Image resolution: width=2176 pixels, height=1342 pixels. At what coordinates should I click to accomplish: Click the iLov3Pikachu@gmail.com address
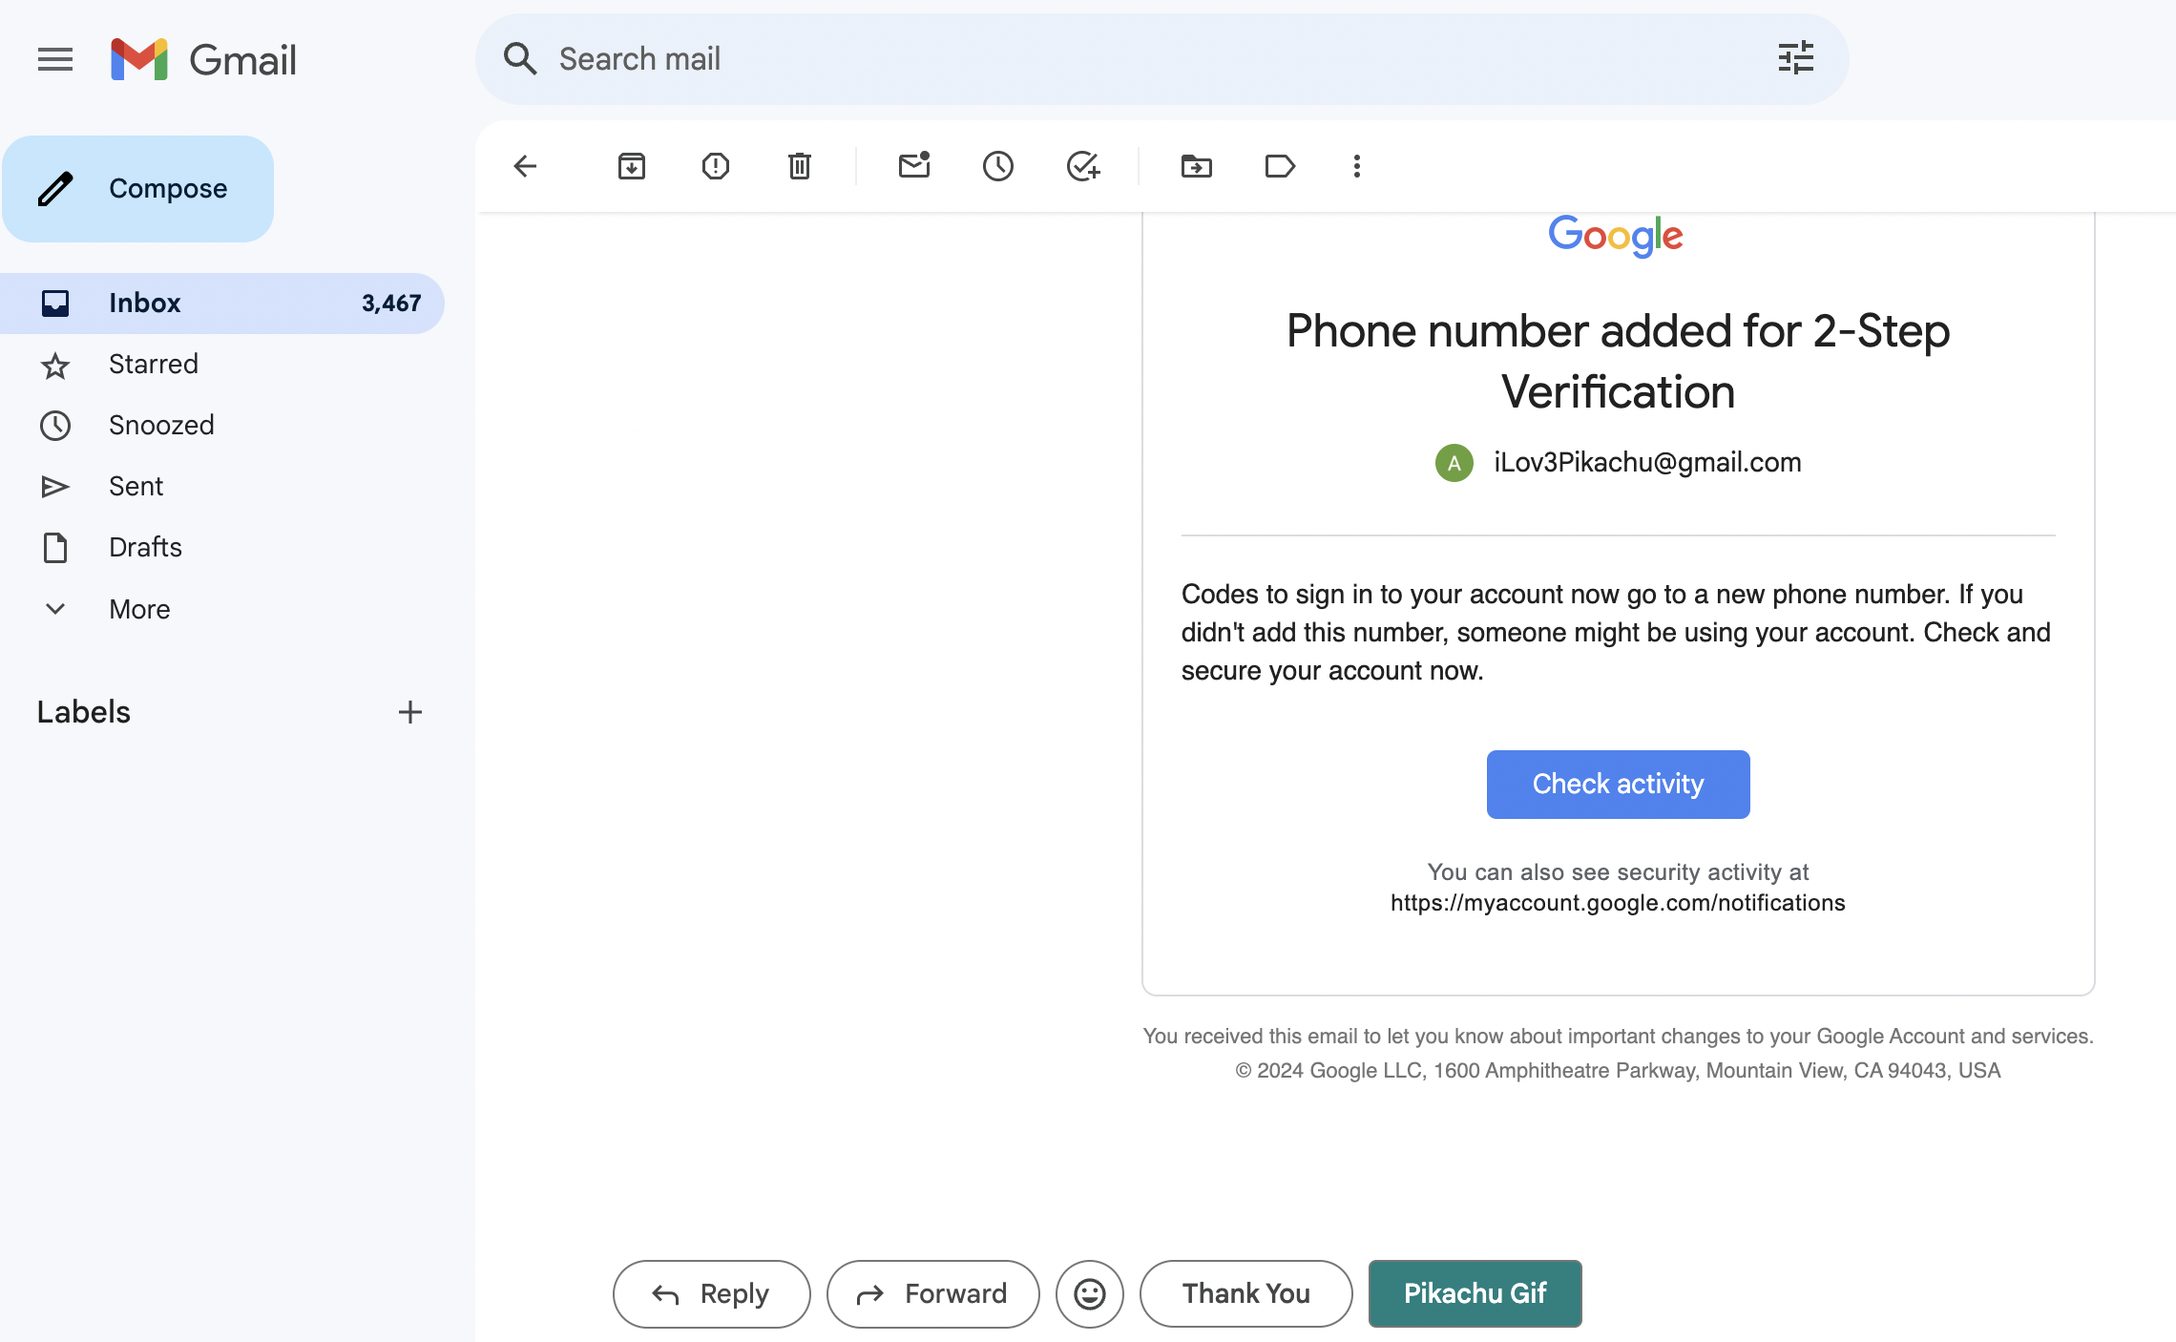(x=1647, y=462)
